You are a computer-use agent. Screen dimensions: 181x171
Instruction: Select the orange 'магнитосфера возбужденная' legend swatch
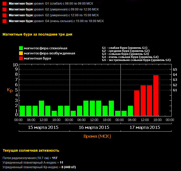[21, 53]
